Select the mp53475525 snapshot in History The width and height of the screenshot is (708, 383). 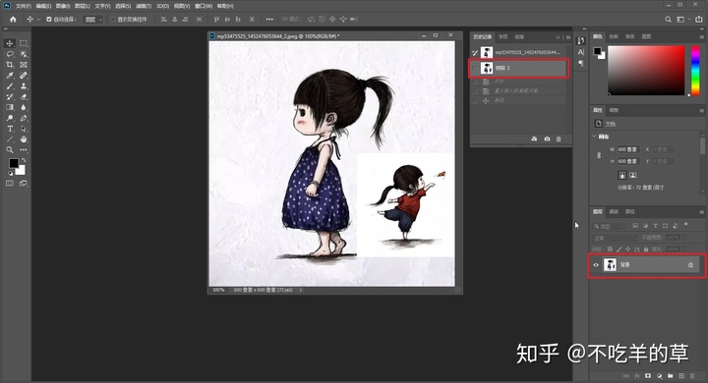click(518, 52)
